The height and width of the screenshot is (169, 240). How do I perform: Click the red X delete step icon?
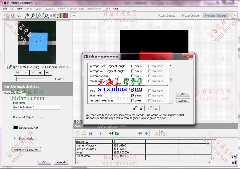(x=156, y=133)
